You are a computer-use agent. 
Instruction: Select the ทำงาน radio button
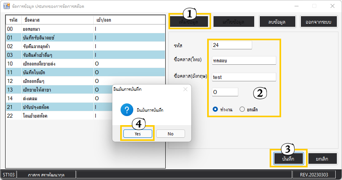coord(215,109)
